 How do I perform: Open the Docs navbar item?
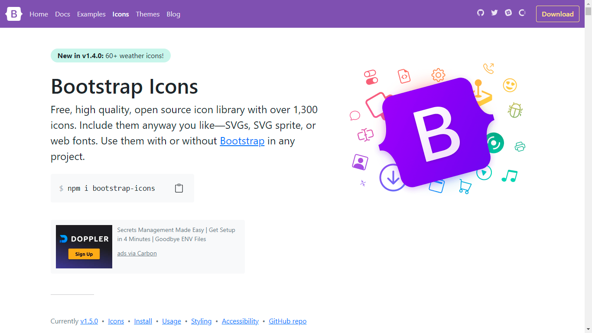pos(62,14)
